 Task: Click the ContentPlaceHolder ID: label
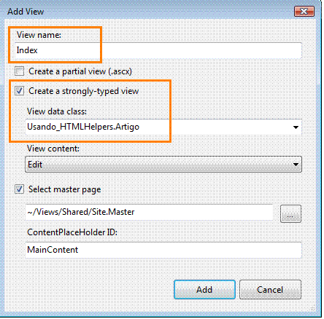click(72, 232)
